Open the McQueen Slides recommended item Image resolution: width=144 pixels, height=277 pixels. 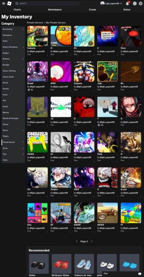click(x=62, y=264)
